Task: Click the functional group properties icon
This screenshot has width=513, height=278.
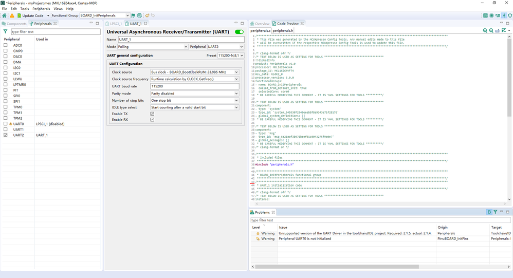Action: [139, 15]
